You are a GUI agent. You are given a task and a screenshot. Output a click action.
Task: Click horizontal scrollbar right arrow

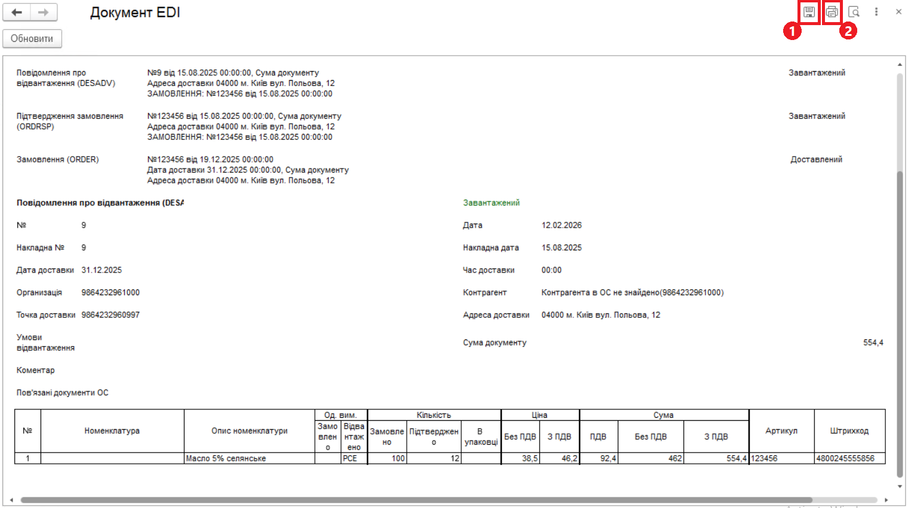886,500
